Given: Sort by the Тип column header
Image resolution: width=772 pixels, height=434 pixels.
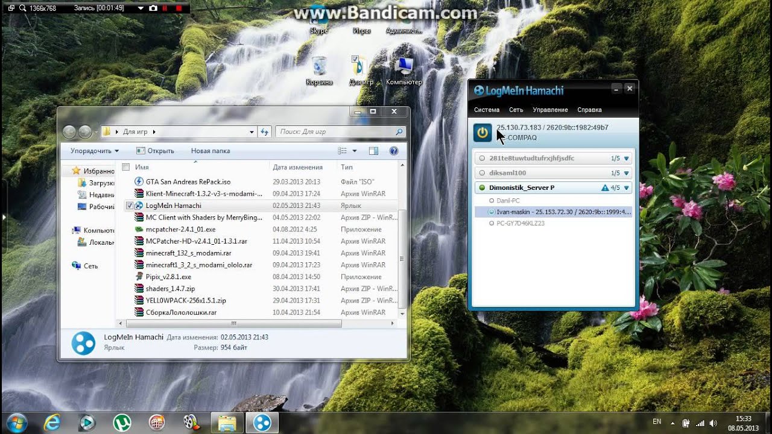Looking at the screenshot, I should click(347, 167).
